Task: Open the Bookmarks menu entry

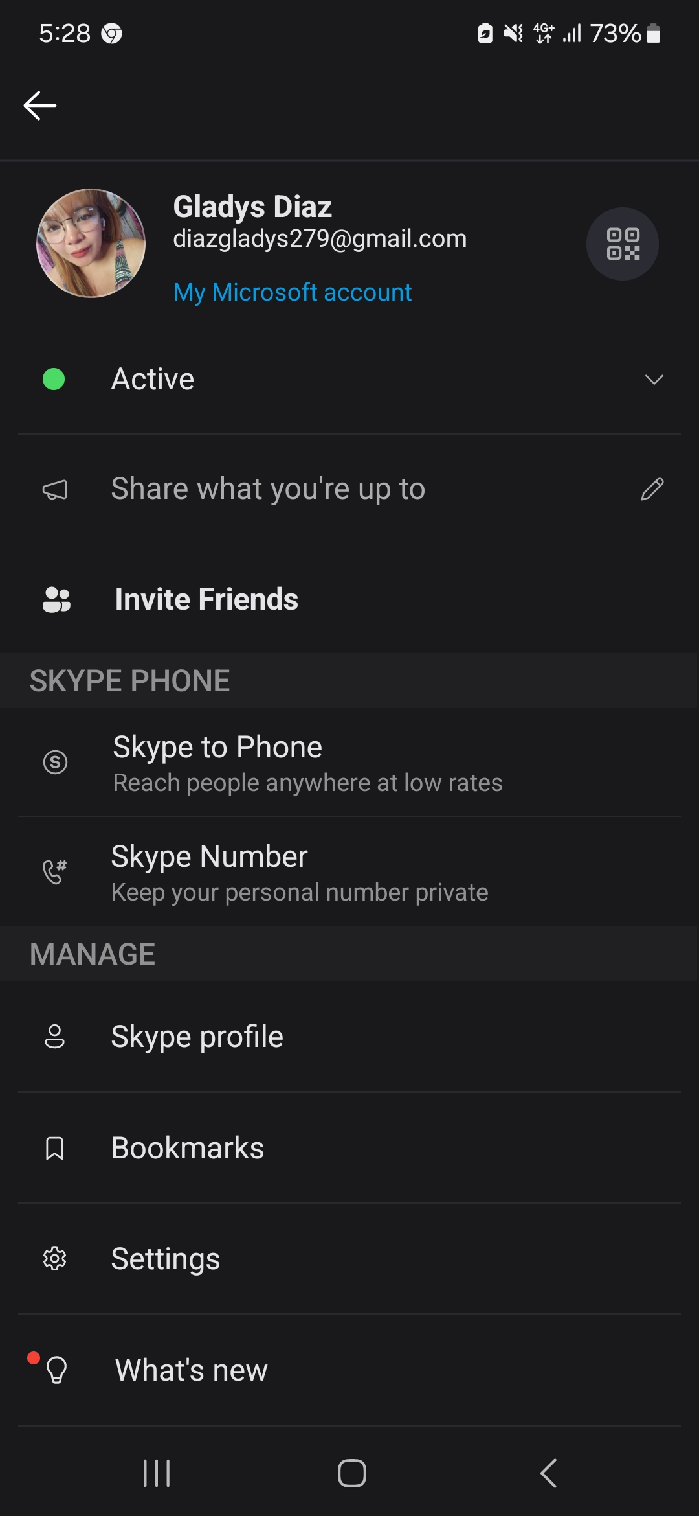Action: 349,1148
